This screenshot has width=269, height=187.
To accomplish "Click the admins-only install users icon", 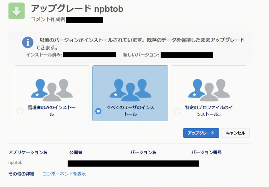I will [x=52, y=90].
